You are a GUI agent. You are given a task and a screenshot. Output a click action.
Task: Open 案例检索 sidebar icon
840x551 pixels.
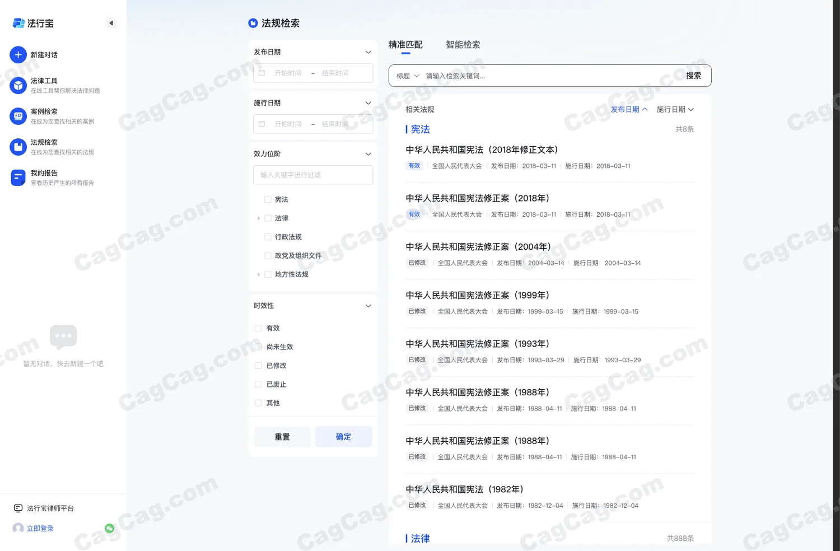[x=18, y=116]
